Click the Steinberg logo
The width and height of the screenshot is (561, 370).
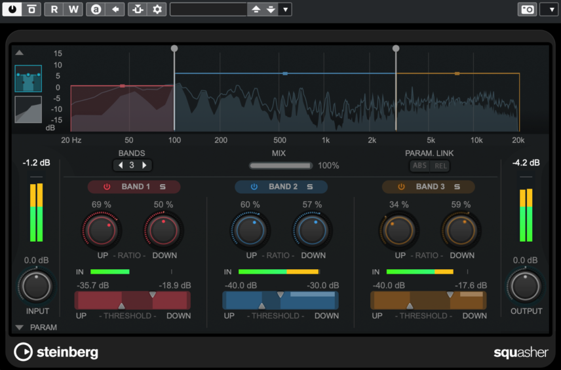(x=56, y=352)
